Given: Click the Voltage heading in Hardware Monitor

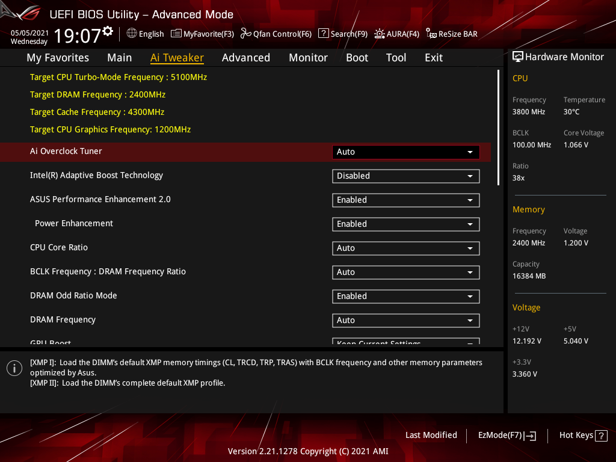Looking at the screenshot, I should coord(526,307).
